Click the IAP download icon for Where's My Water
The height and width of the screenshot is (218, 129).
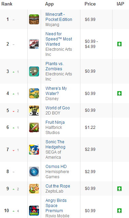click(x=119, y=94)
